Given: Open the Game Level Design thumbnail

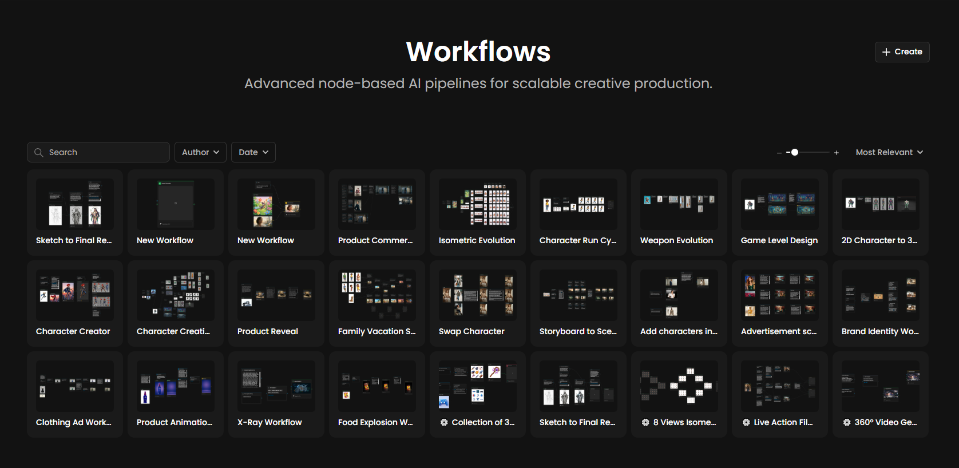Looking at the screenshot, I should [x=780, y=204].
